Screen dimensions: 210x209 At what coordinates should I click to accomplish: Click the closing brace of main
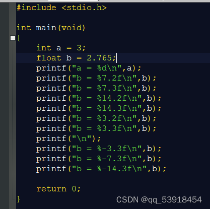click(19, 199)
